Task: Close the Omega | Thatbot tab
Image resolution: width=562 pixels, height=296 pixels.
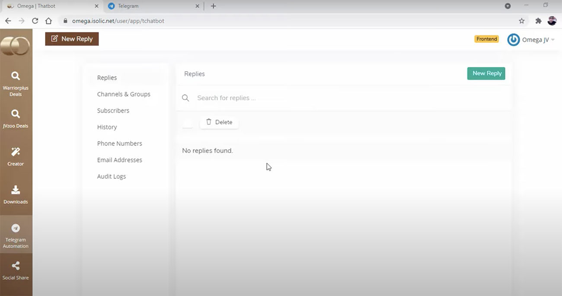Action: (x=96, y=6)
